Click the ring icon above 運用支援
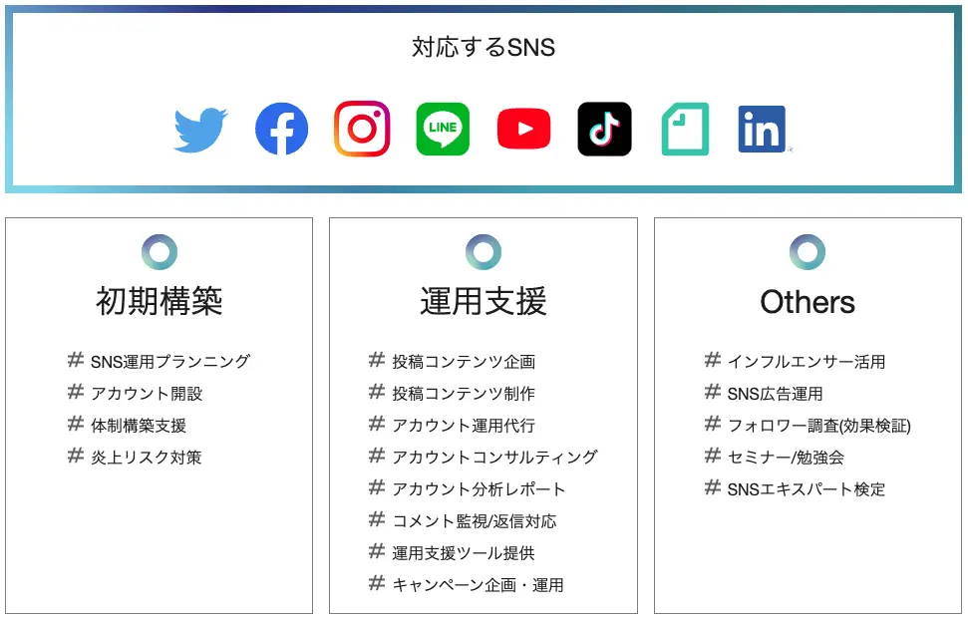The image size is (968, 620). click(484, 252)
